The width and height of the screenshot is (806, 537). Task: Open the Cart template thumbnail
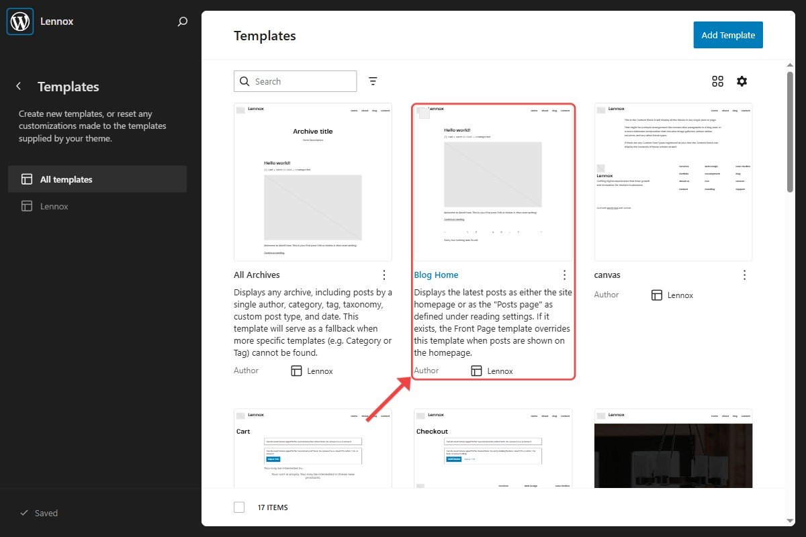(x=313, y=448)
